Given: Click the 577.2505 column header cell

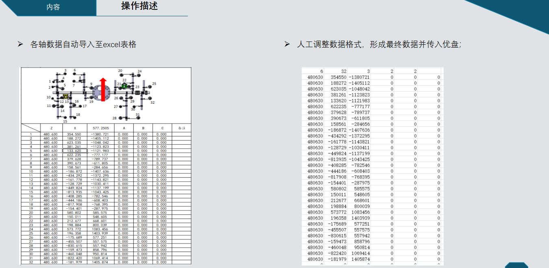Looking at the screenshot, I should [x=100, y=128].
